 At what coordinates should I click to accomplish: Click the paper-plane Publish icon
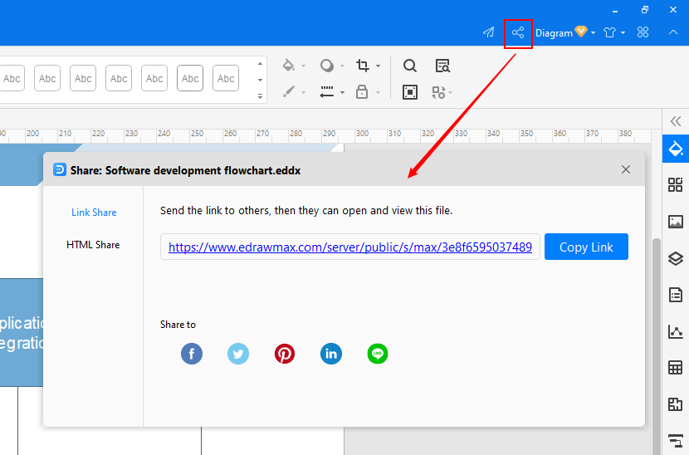tap(489, 32)
